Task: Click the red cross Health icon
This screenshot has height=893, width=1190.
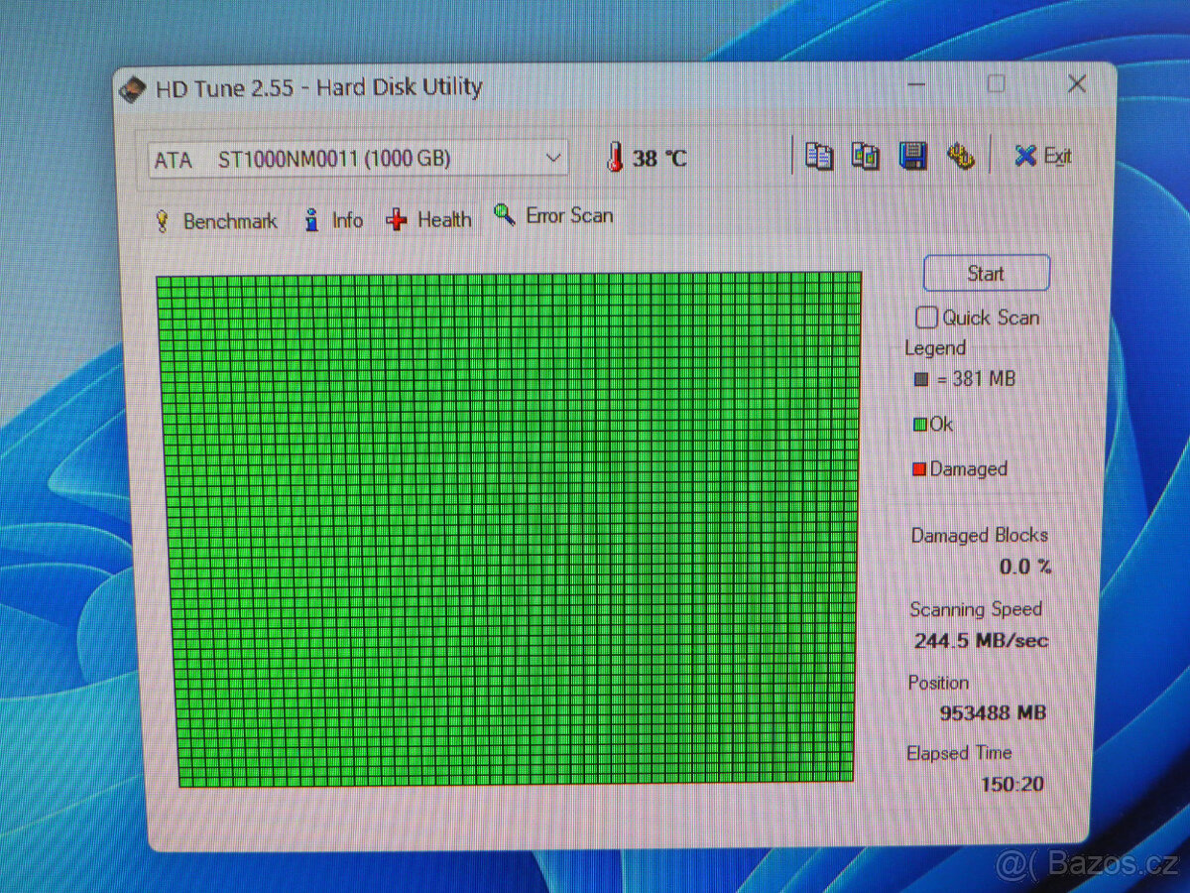Action: click(397, 218)
